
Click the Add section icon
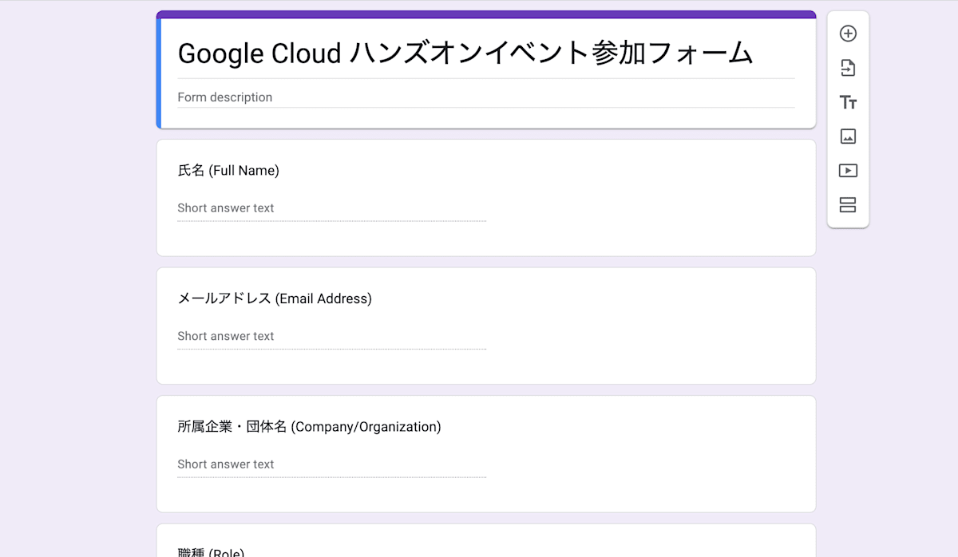pyautogui.click(x=848, y=205)
